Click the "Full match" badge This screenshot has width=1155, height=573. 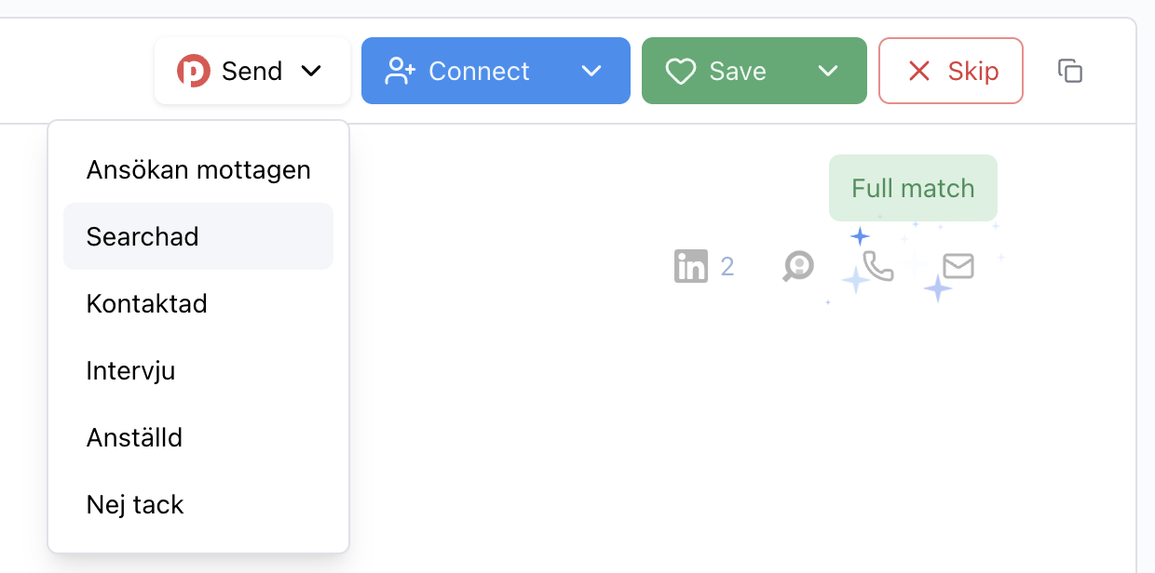pyautogui.click(x=913, y=189)
